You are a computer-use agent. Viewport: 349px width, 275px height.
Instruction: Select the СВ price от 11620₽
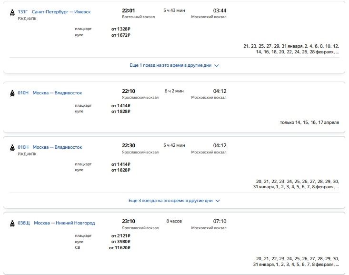[120, 248]
